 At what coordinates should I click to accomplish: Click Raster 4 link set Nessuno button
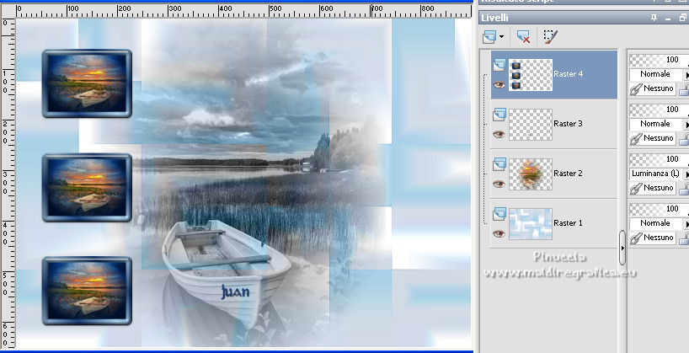point(653,88)
